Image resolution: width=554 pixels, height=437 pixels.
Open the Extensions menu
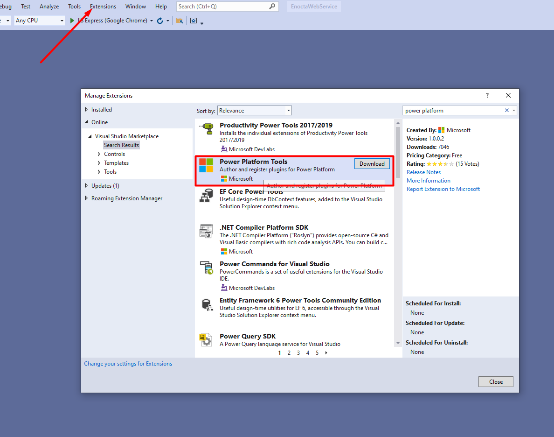[x=103, y=7]
